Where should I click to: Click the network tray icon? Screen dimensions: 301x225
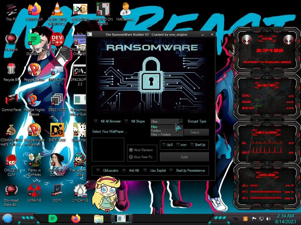[261, 219]
